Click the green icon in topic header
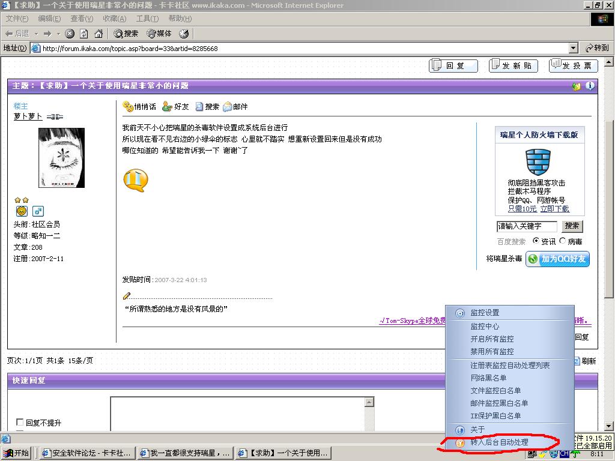615x461 pixels. click(576, 86)
